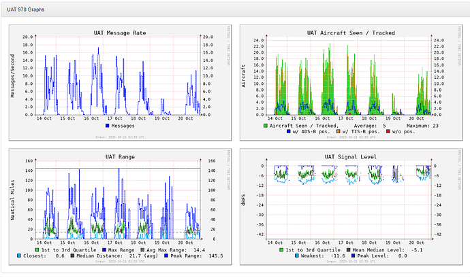
Task: Click the green Aircraft Seen / Tracked swatch
Action: [265, 126]
